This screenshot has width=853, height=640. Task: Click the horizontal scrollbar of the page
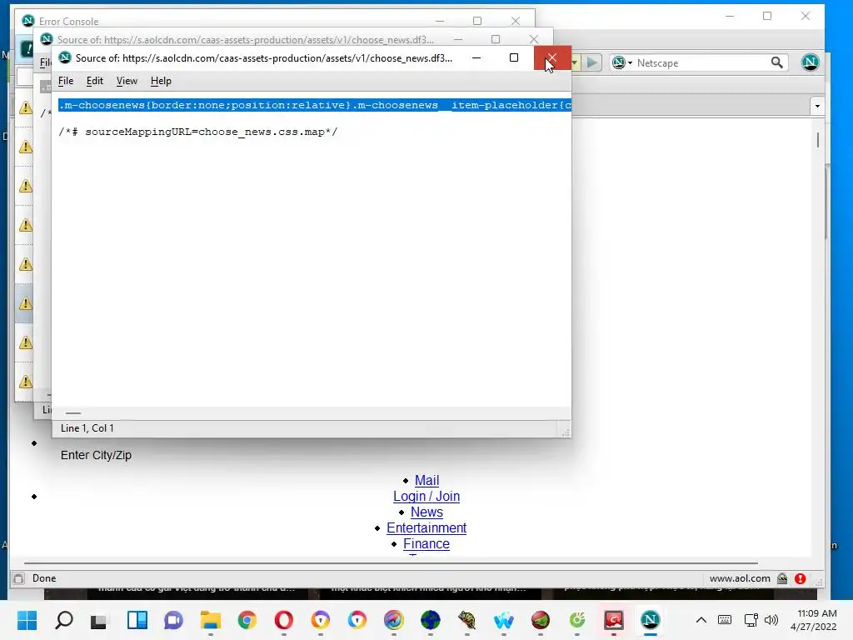tap(391, 563)
